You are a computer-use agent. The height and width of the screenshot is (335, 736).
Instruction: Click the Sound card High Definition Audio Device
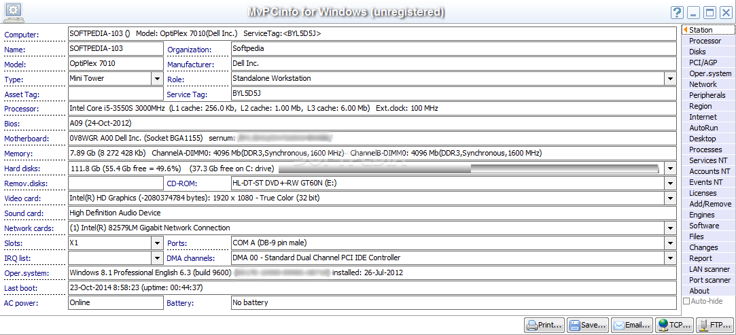[x=372, y=213]
